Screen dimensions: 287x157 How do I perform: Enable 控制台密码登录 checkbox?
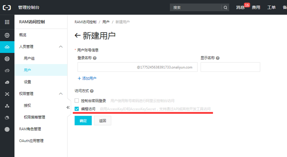[x=77, y=101]
